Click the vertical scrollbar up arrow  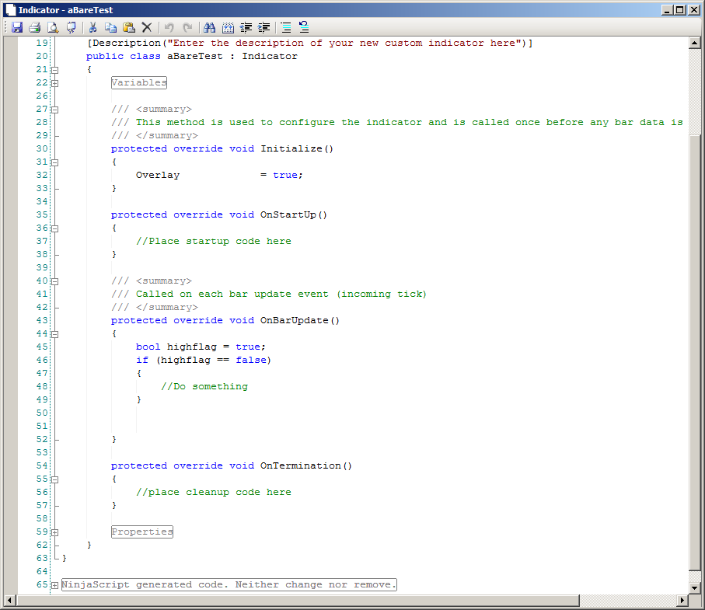tap(694, 44)
